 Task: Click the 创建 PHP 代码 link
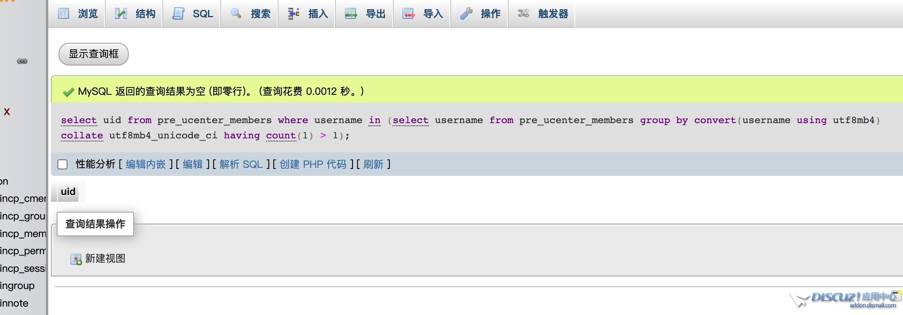[x=313, y=164]
